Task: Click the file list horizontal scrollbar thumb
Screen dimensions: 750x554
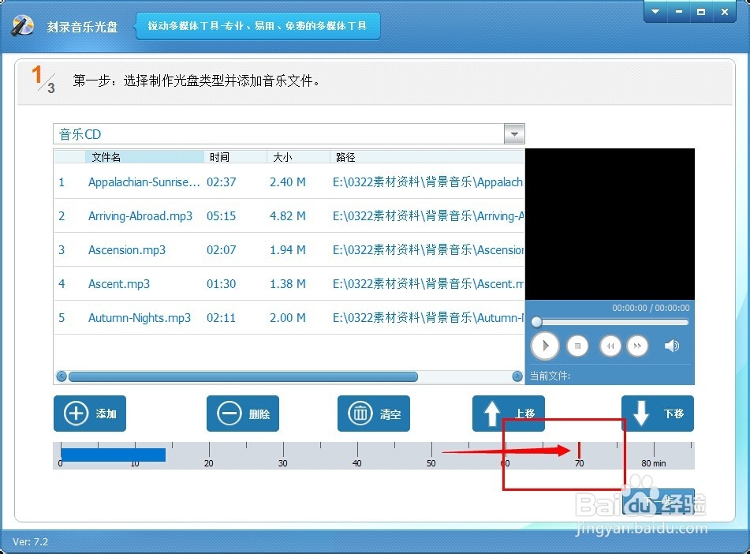Action: [x=243, y=376]
